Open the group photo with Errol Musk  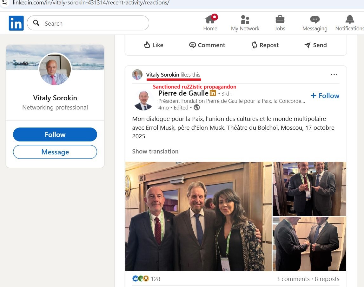point(199,216)
